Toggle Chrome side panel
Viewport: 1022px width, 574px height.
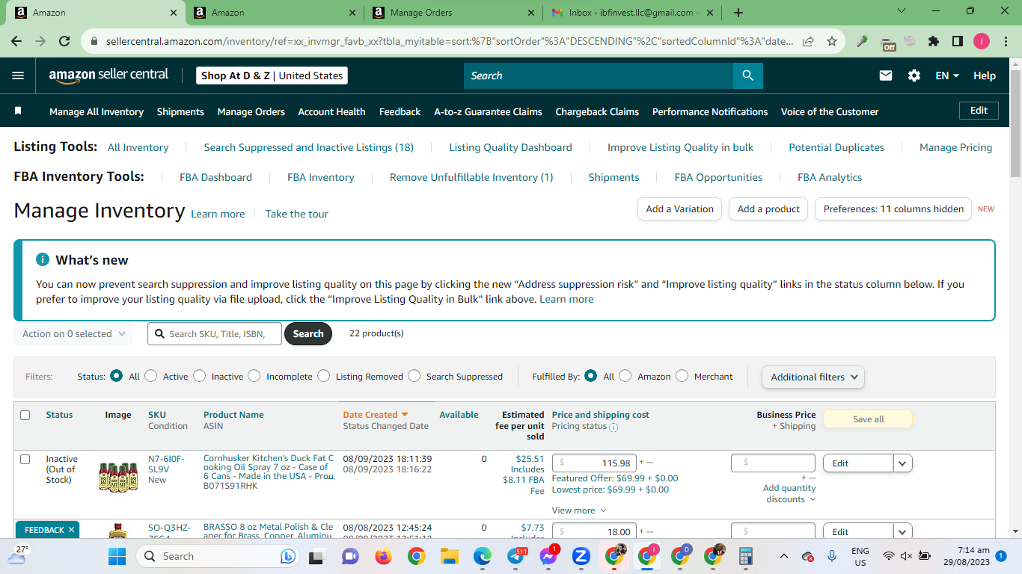(958, 42)
